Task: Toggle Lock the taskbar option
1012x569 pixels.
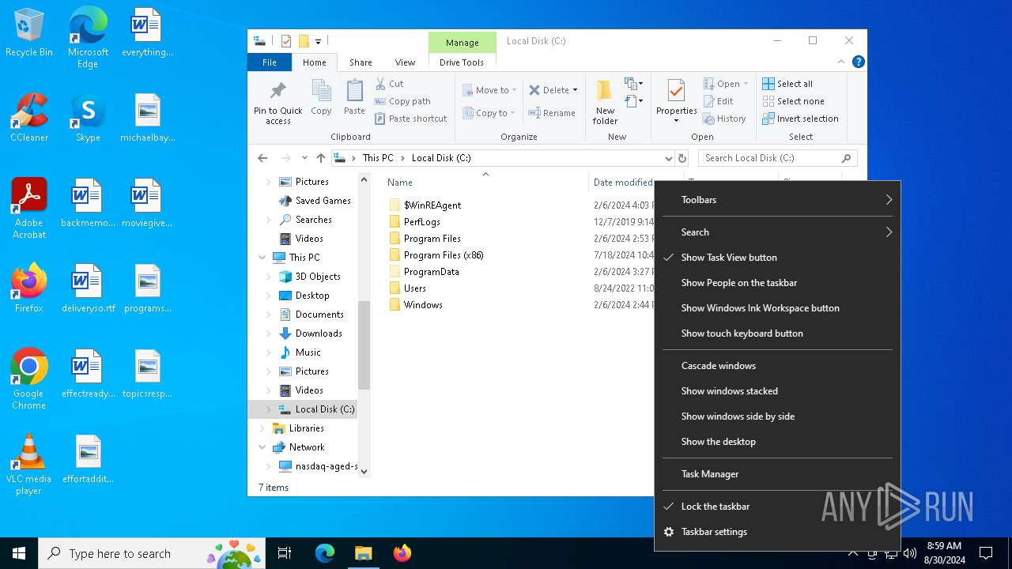Action: pos(777,507)
